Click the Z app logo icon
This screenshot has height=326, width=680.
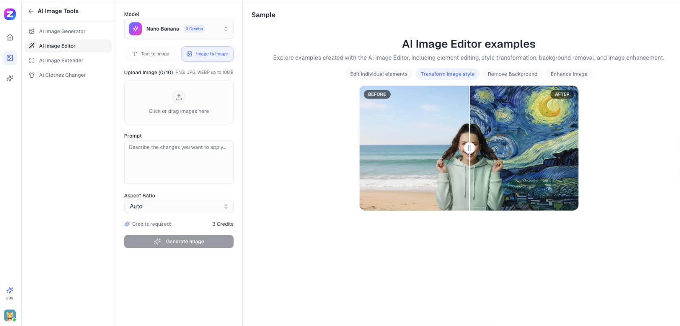(x=10, y=14)
